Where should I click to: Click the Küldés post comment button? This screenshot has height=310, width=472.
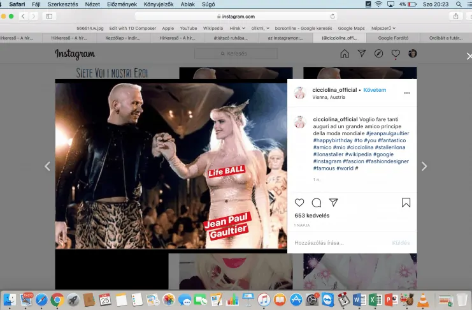click(401, 243)
